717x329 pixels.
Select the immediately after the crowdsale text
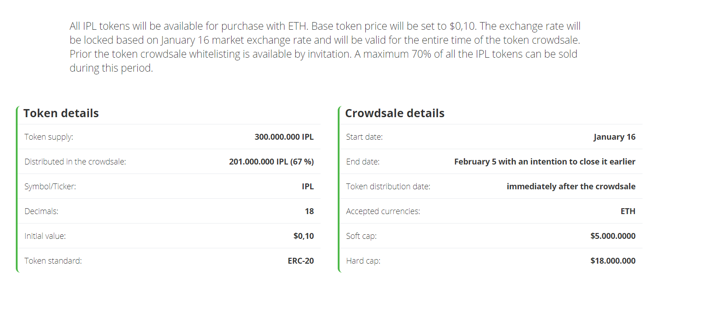[x=571, y=187]
